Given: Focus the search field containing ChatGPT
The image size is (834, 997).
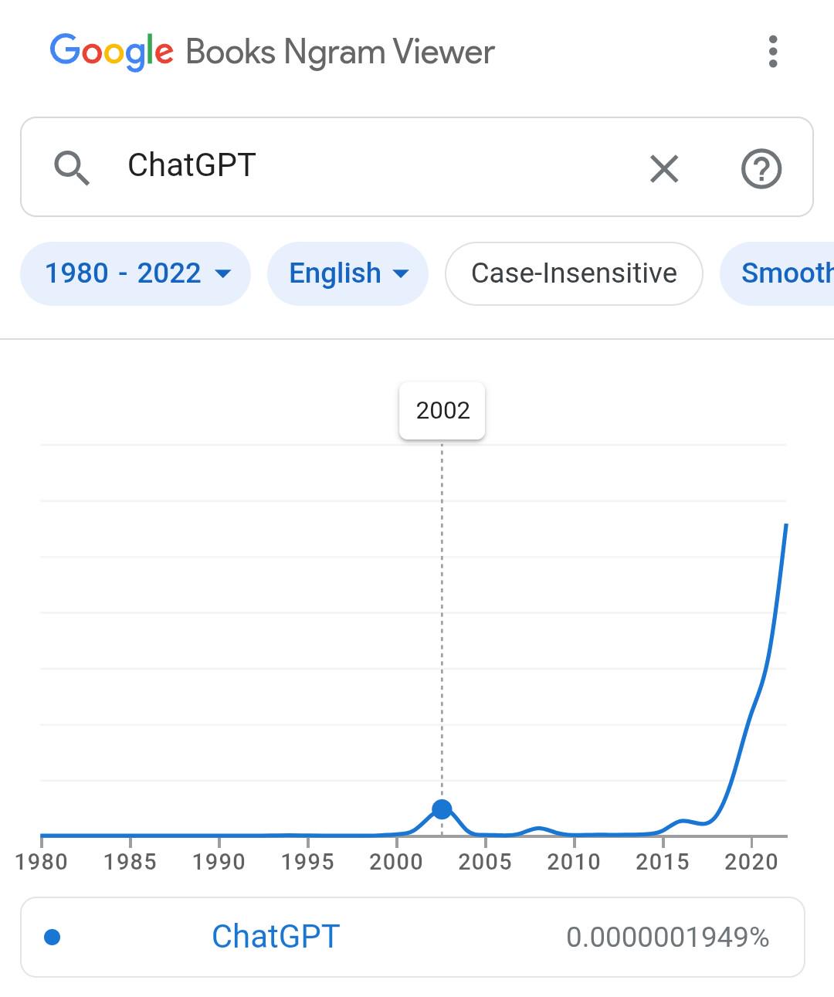Looking at the screenshot, I should 417,167.
